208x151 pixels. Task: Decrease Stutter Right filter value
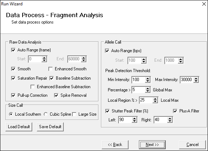(170, 121)
